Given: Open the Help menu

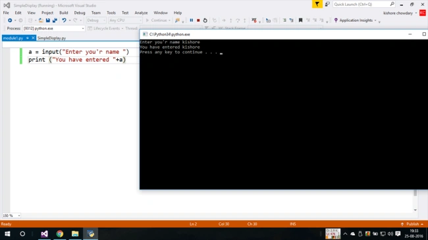Looking at the screenshot, I should [178, 12].
